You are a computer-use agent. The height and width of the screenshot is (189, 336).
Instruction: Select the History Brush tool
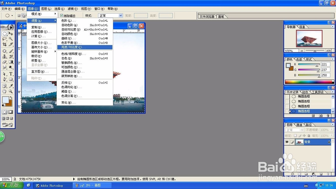pyautogui.click(x=11, y=56)
